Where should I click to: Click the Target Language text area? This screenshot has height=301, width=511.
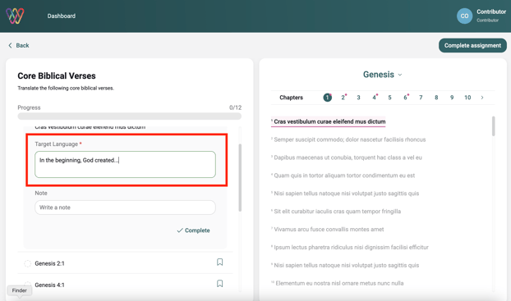tap(125, 164)
